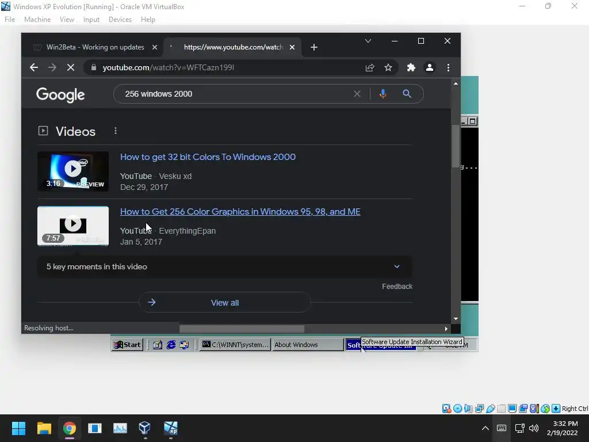589x442 pixels.
Task: Switch to C:\WINNT\system... taskbar button
Action: pos(235,345)
